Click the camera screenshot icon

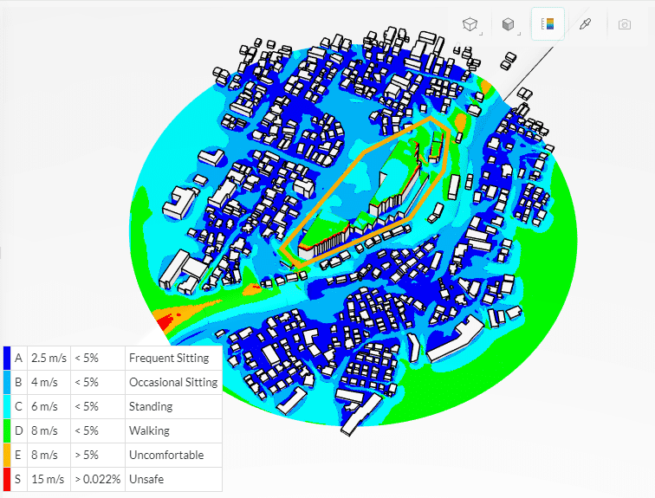[x=624, y=24]
